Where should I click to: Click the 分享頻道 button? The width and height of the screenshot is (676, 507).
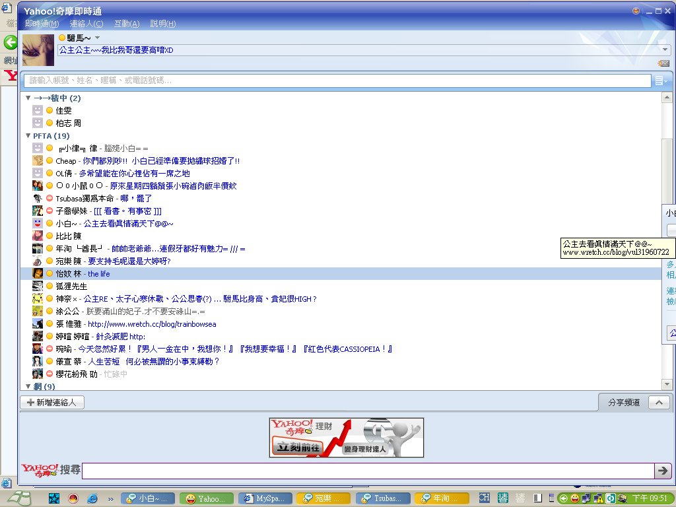pyautogui.click(x=624, y=402)
